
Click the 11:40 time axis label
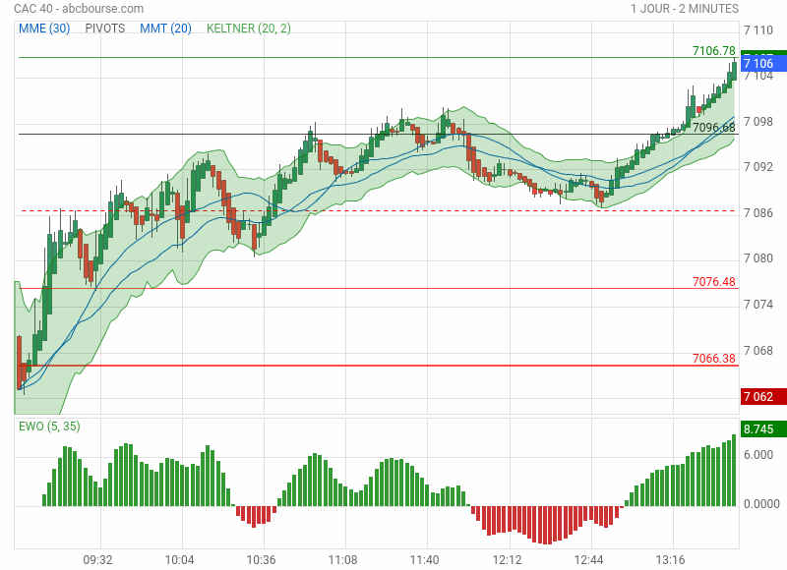tap(425, 559)
